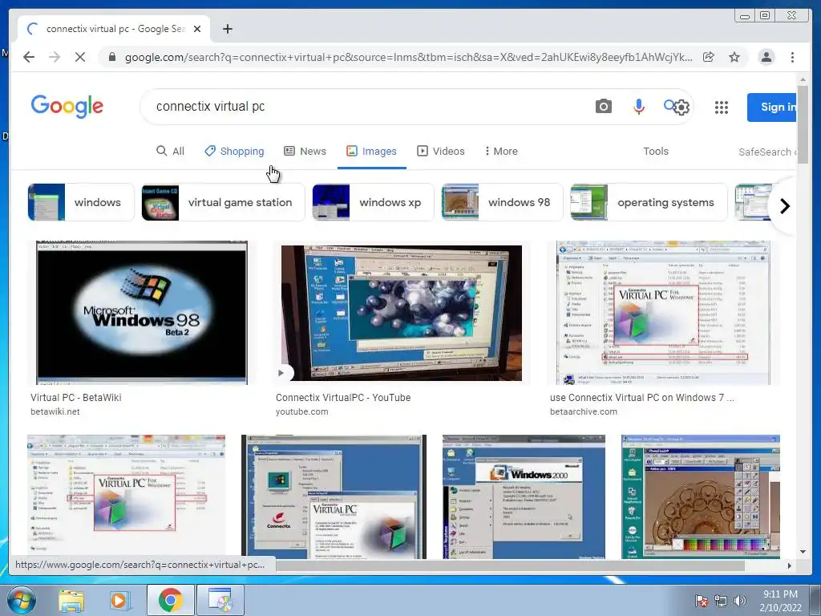Bookmark this page with the star icon
The width and height of the screenshot is (821, 616).
734,57
